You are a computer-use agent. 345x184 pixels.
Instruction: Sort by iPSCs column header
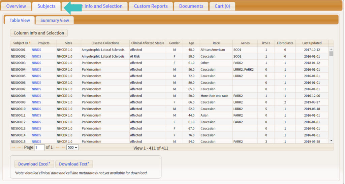[x=266, y=43]
